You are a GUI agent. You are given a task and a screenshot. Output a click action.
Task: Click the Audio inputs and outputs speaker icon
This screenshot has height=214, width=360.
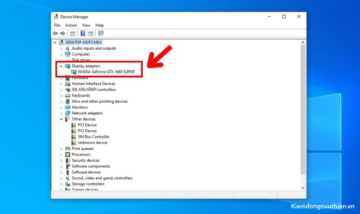(68, 48)
